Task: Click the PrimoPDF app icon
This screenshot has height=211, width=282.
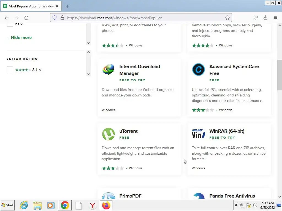Action: 109,195
